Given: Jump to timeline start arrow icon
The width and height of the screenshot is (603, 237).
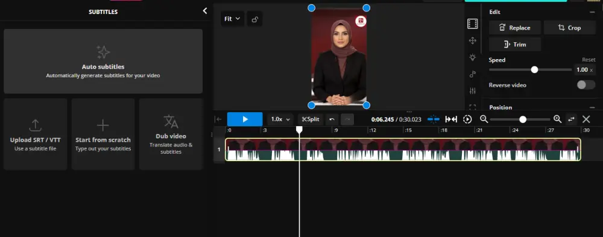Looking at the screenshot, I should (218, 119).
